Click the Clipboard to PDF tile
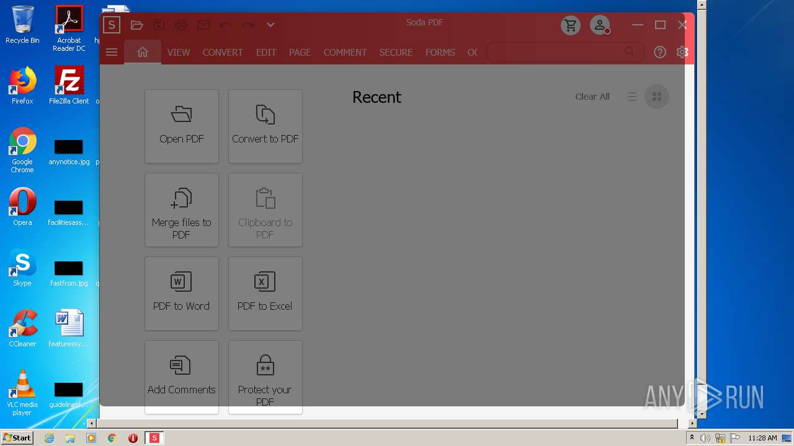Viewport: 794px width, 446px height. tap(265, 210)
